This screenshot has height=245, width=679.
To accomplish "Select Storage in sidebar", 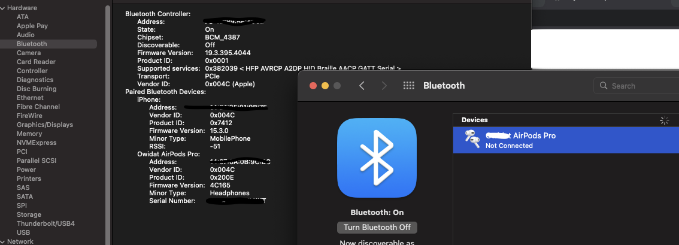I will 29,214.
